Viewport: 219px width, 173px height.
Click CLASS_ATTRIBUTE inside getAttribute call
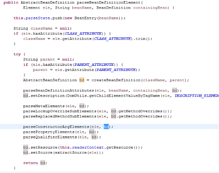pyautogui.click(x=112, y=39)
